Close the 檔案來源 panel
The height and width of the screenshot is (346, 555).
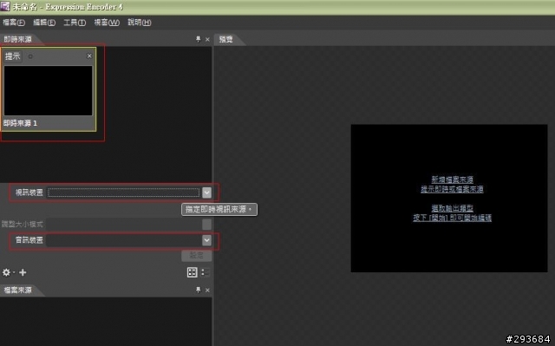click(x=207, y=291)
